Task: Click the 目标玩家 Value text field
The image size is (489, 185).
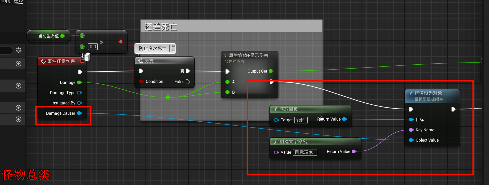Action: tap(305, 152)
